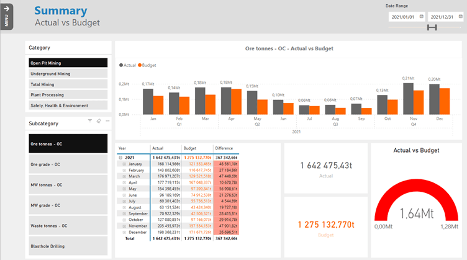The width and height of the screenshot is (467, 260).
Task: Select Total Mining category
Action: [68, 84]
